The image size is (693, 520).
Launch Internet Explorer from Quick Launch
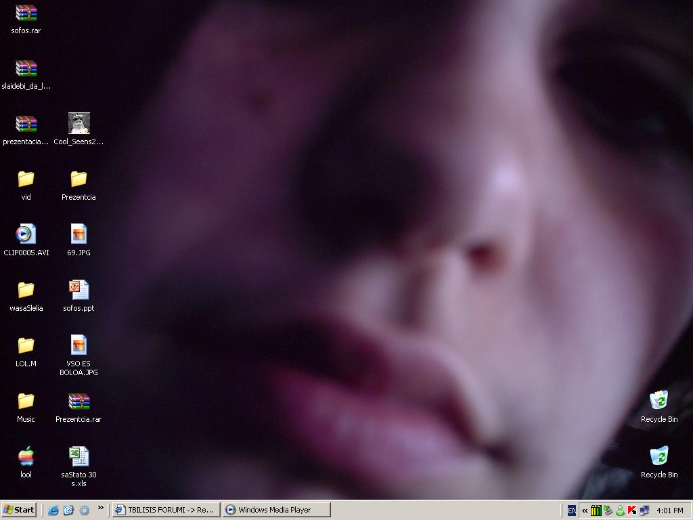pos(53,511)
